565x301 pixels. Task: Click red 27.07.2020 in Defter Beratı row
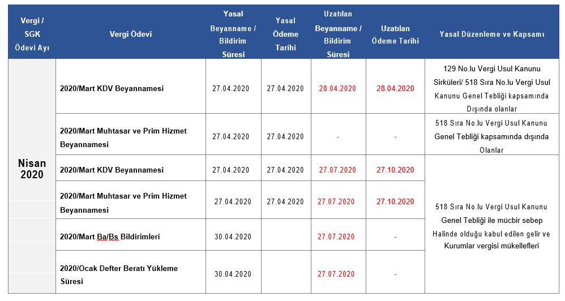(x=336, y=274)
